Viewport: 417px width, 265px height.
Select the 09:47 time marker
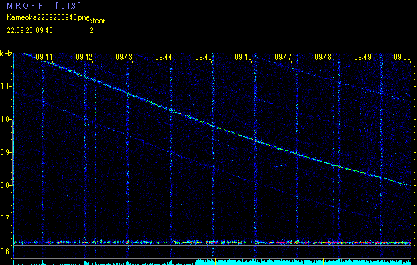283,57
